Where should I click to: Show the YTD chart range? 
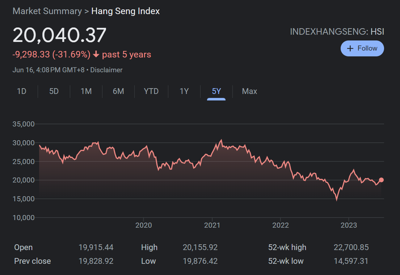(x=151, y=91)
